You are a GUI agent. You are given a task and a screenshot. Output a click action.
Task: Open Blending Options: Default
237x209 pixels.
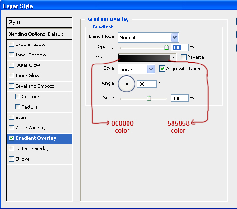click(39, 34)
